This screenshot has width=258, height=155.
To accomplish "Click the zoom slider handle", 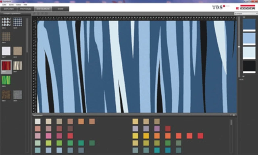I will coord(239,47).
